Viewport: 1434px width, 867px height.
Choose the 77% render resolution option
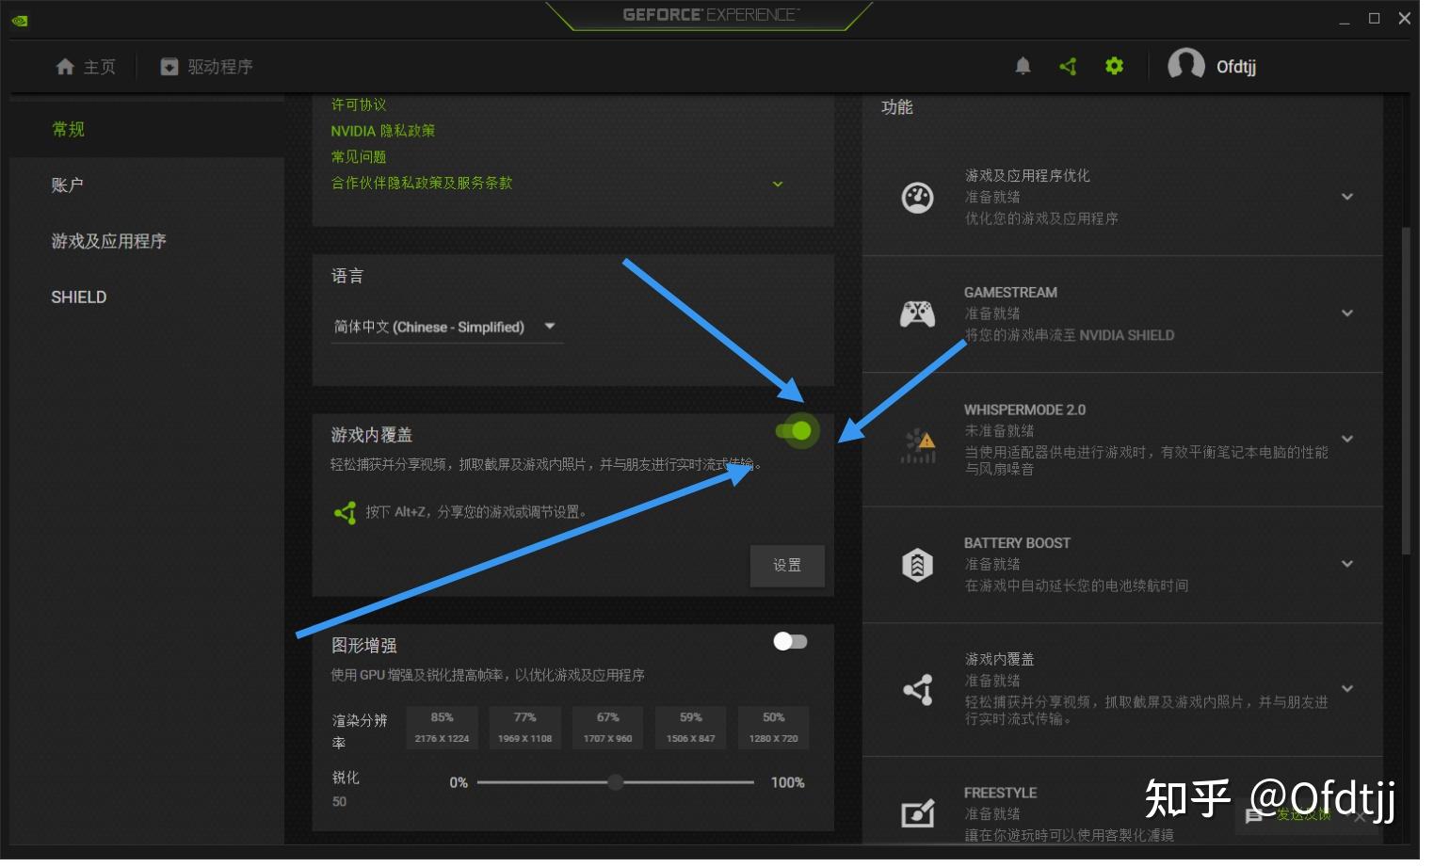525,728
